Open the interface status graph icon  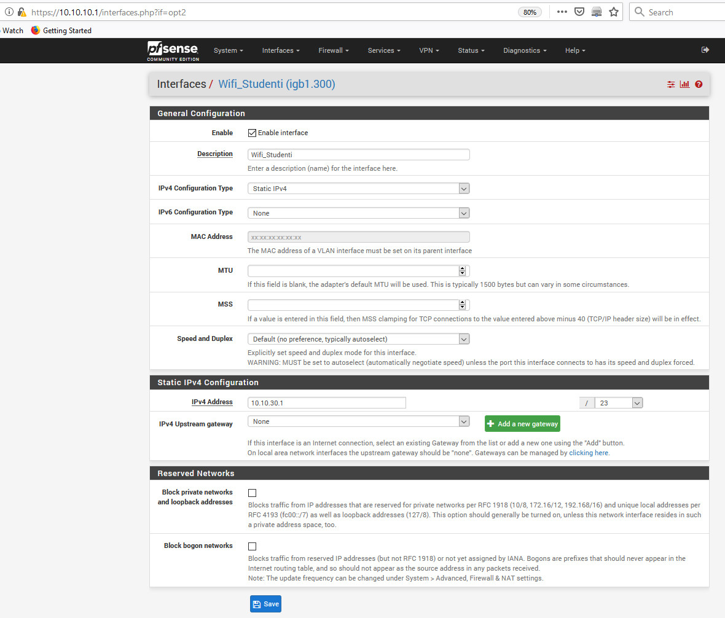click(685, 84)
